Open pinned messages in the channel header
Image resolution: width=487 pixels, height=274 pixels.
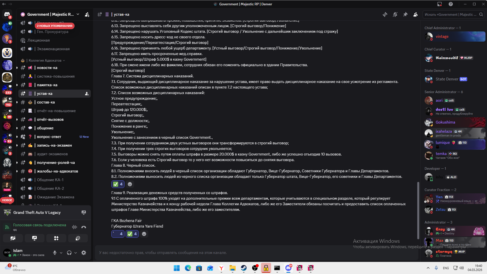pos(405,14)
